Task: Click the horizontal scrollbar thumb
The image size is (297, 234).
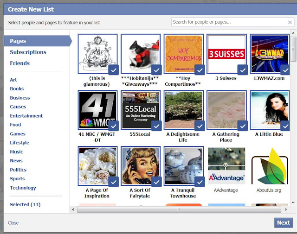Action: coord(179,209)
